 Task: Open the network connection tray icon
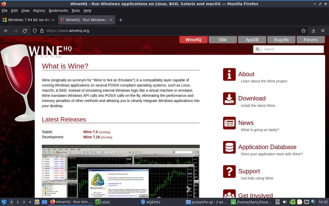306,202
